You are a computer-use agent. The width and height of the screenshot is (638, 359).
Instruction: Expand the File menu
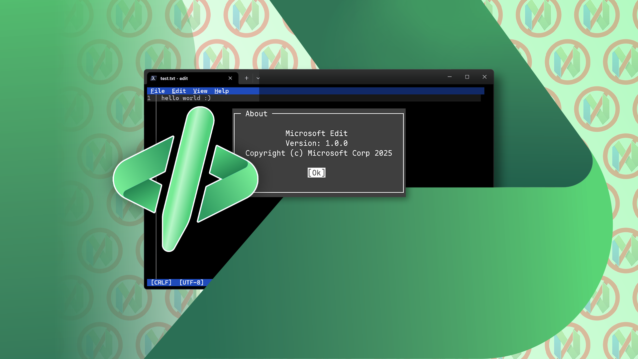click(158, 91)
